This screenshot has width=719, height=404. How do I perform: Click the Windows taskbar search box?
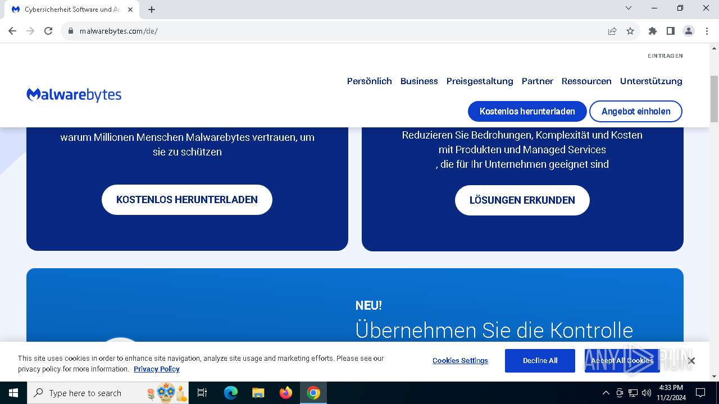point(108,393)
